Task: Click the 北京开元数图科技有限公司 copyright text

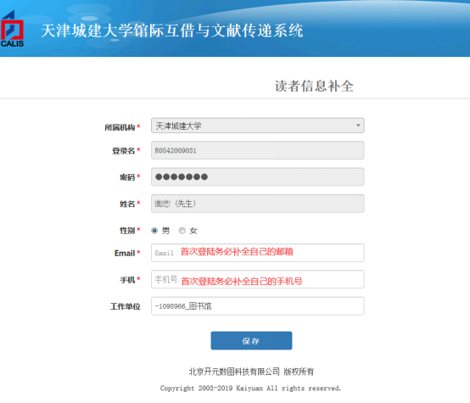Action: (234, 372)
